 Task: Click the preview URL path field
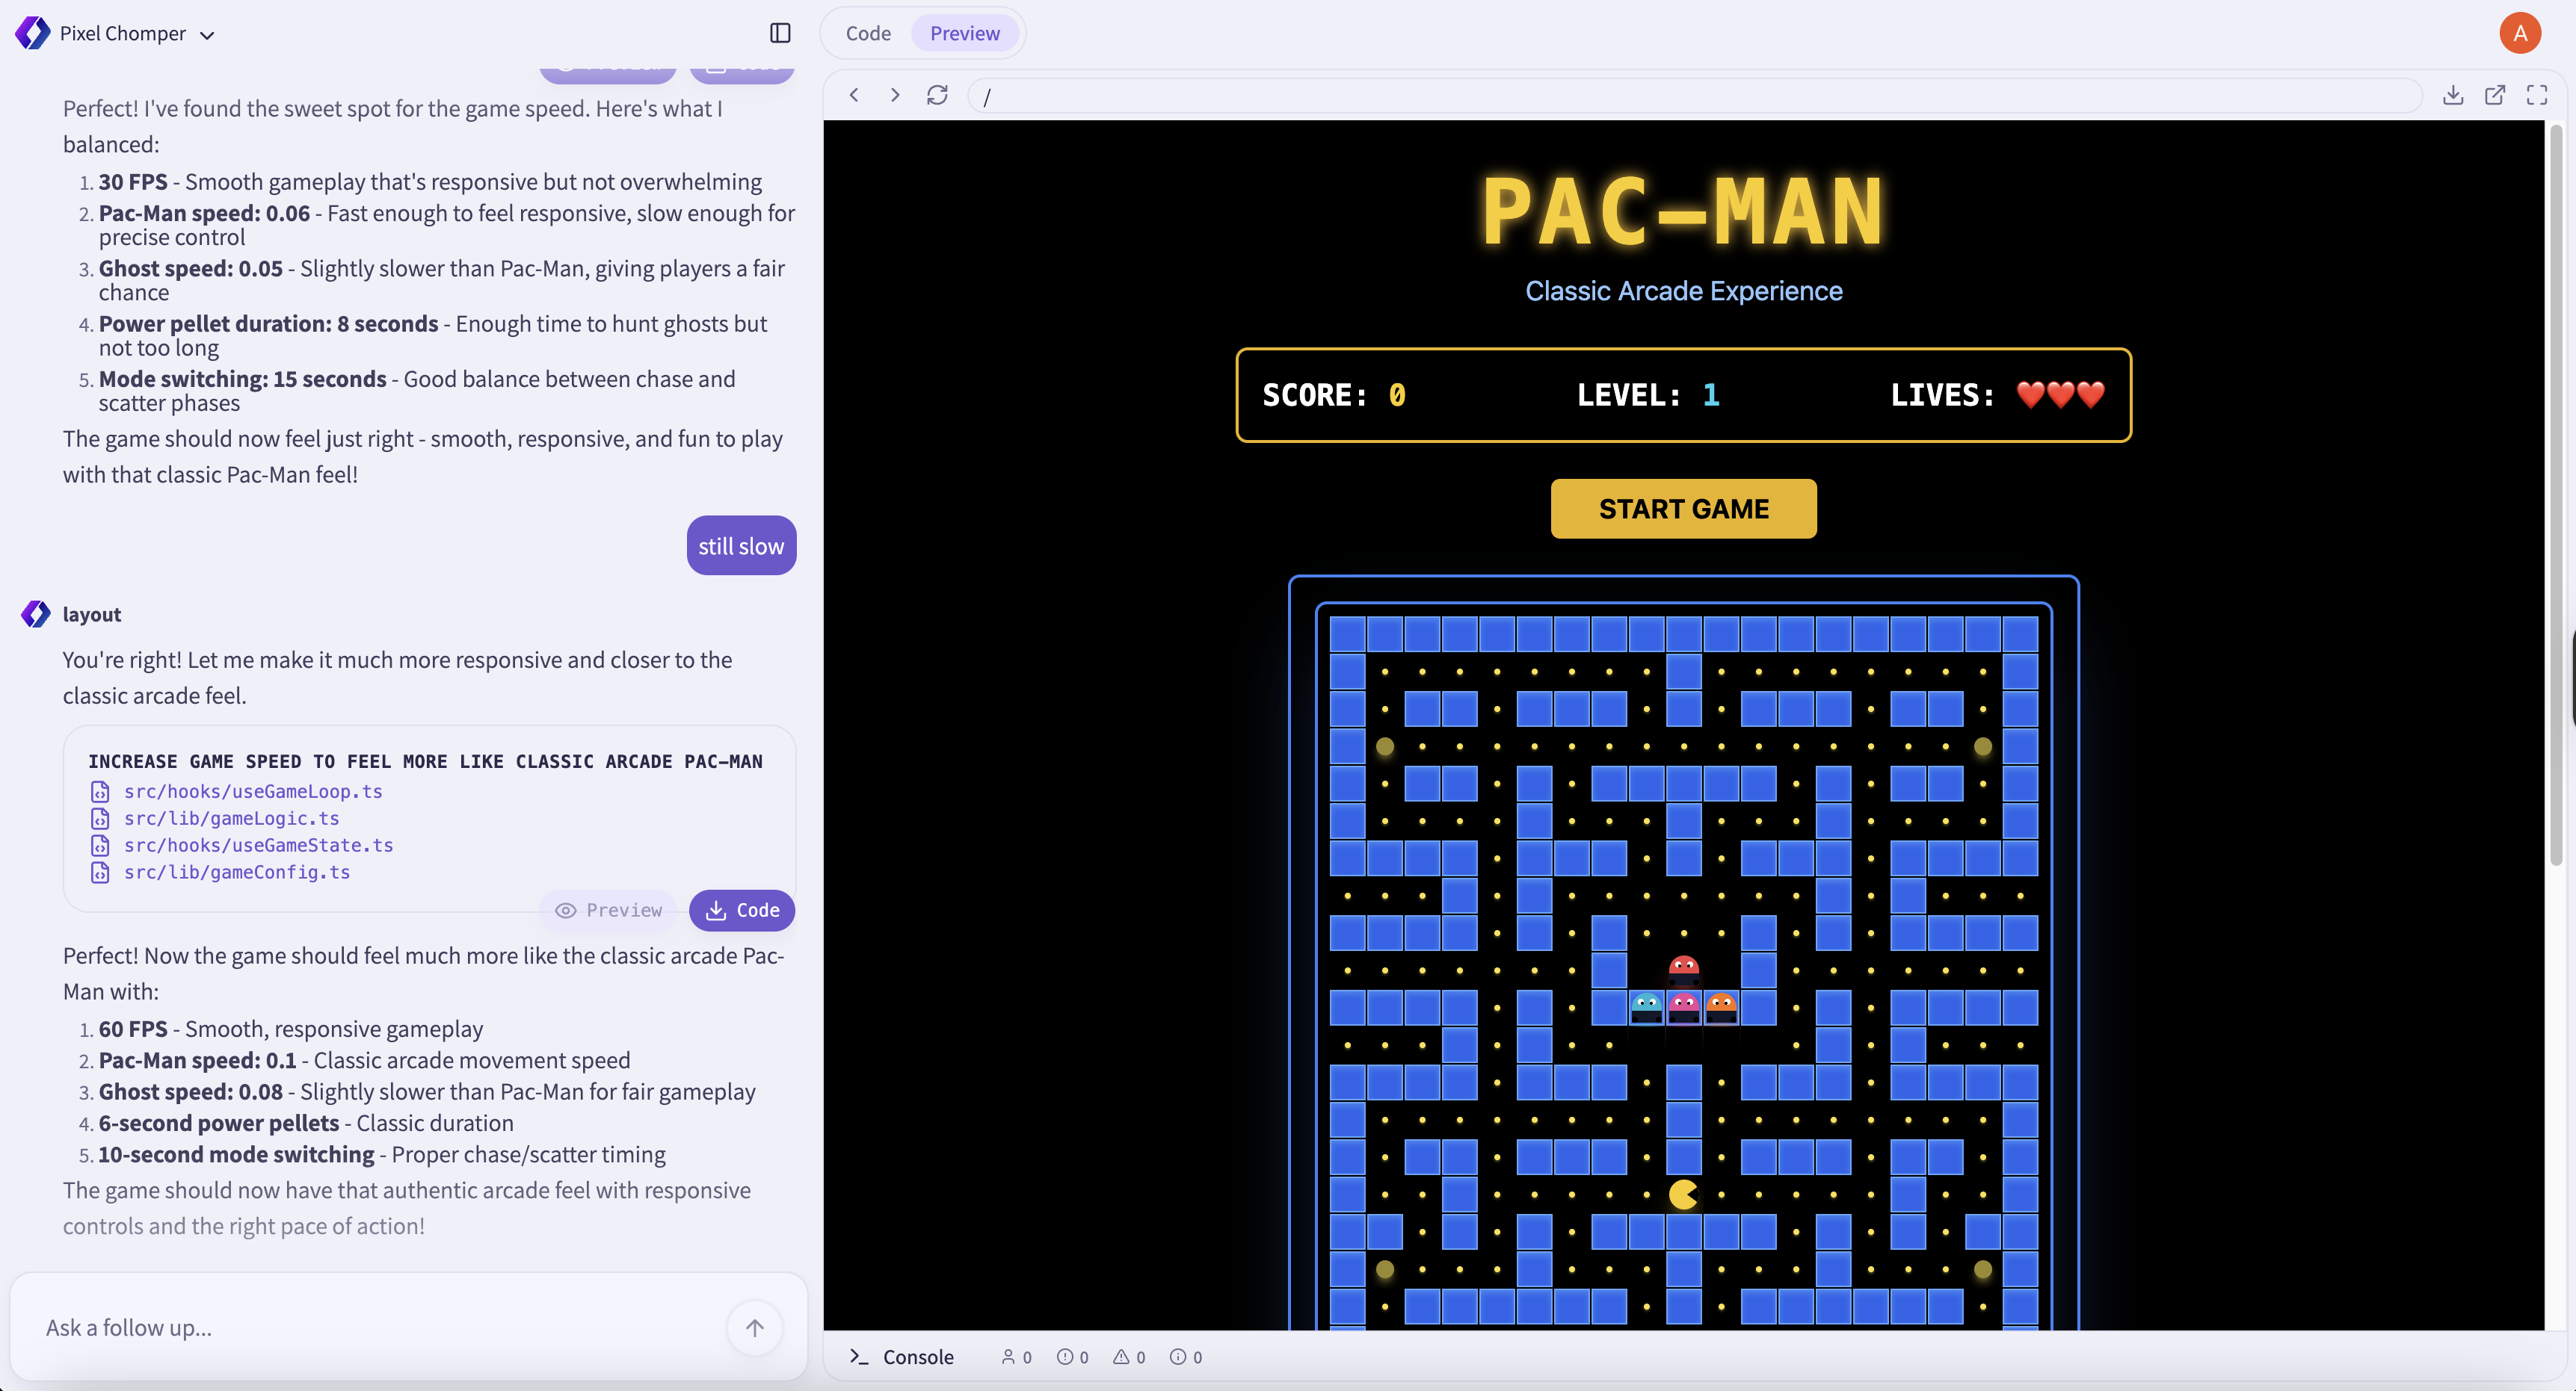[x=1694, y=96]
